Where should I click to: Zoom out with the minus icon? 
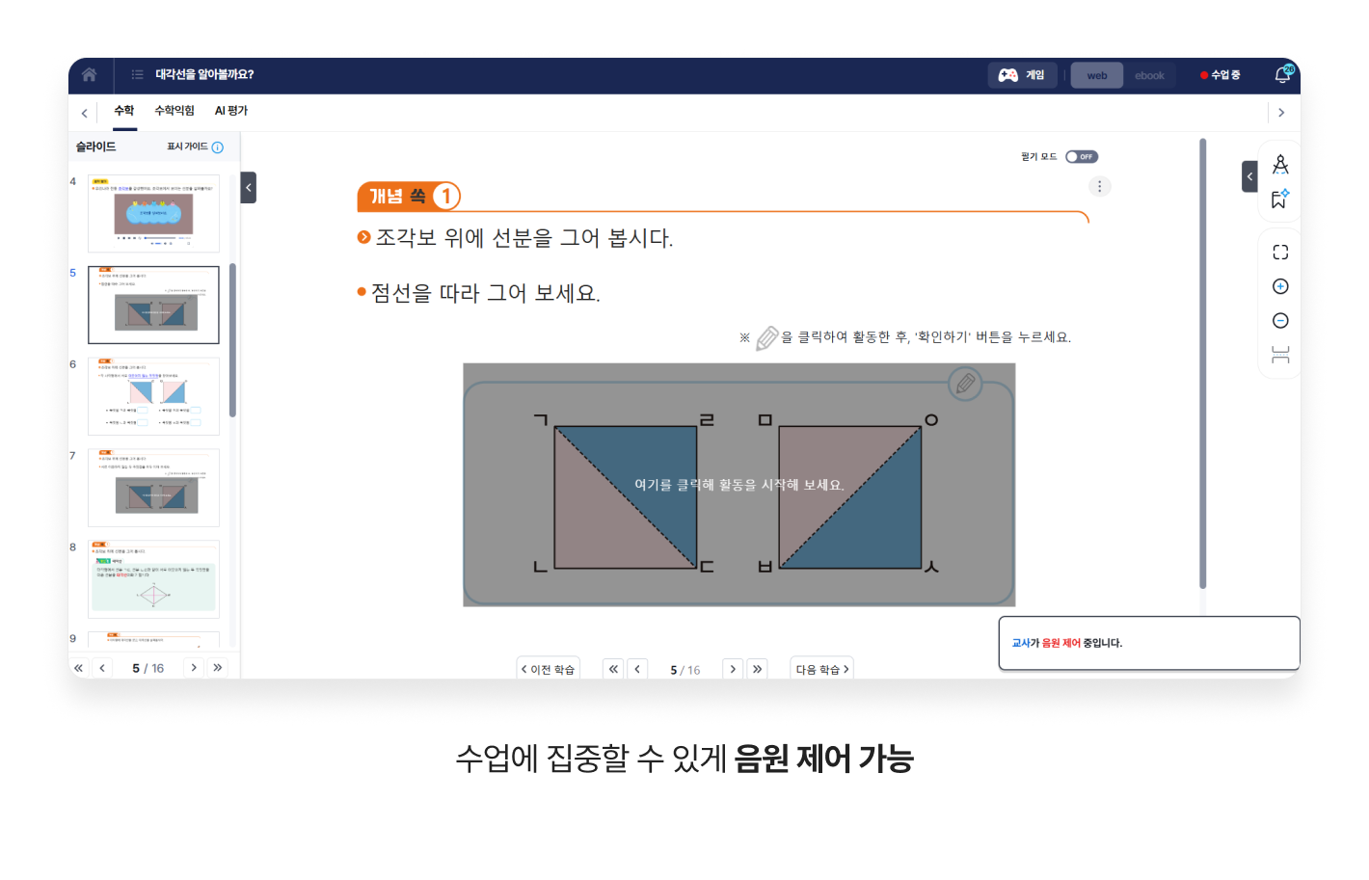tap(1280, 321)
